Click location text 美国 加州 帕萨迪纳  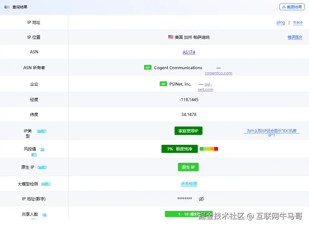(x=192, y=37)
